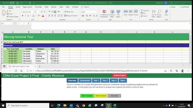
Task: Click Increase Decimal icon
Action: (x=94, y=16)
